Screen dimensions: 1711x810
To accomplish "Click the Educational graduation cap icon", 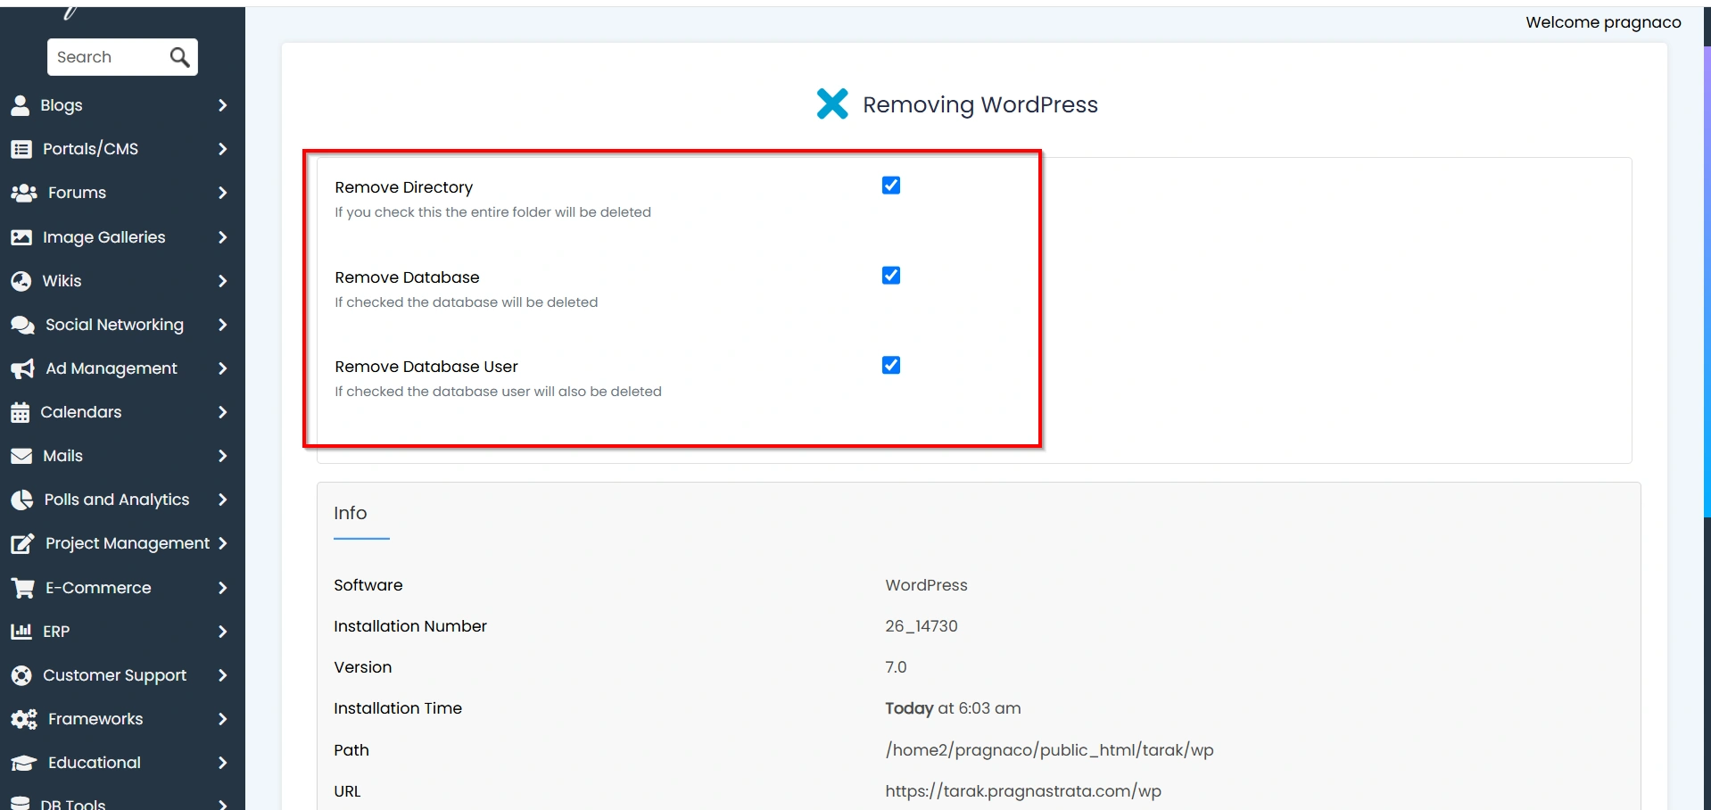I will tap(24, 763).
